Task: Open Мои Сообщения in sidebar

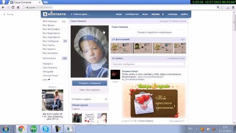Action: (51, 41)
